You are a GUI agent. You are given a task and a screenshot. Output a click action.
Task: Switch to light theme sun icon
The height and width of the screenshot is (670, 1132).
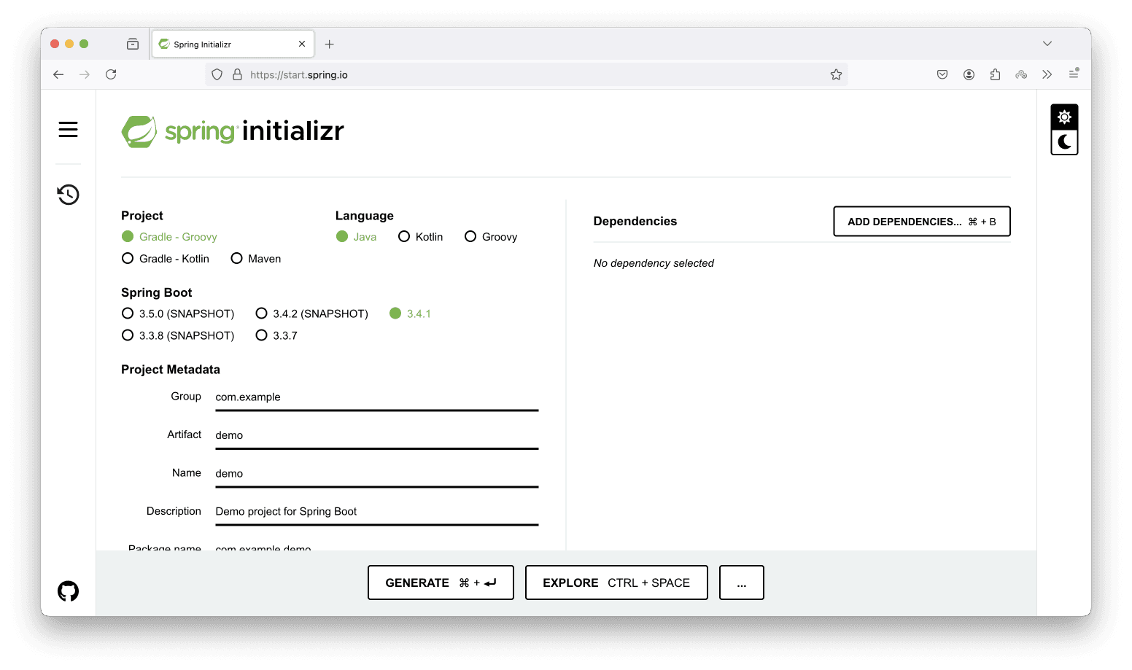(1064, 117)
